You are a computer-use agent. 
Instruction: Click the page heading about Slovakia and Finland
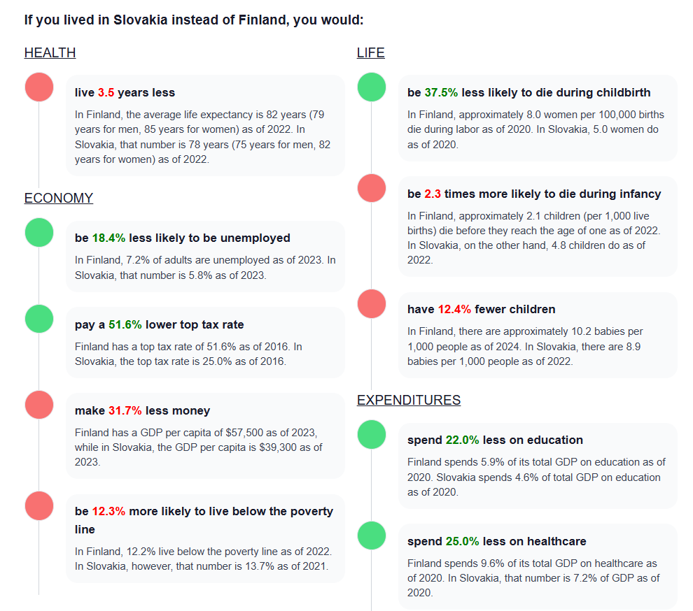(x=194, y=20)
